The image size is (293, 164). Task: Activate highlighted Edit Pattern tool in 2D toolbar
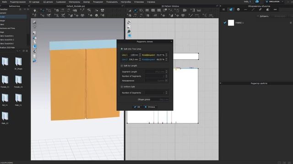pyautogui.click(x=136, y=10)
